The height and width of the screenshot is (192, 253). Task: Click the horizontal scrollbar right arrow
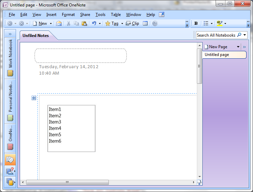[x=193, y=183]
